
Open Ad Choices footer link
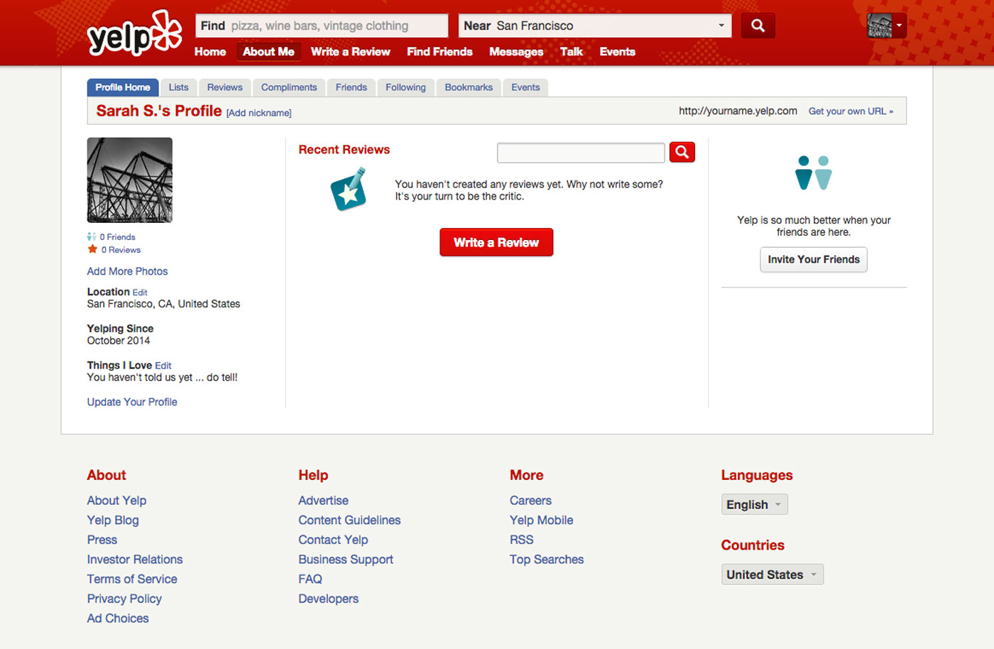pyautogui.click(x=118, y=618)
